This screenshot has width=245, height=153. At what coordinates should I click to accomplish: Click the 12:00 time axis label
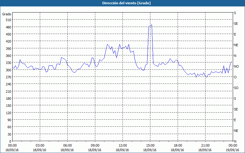coord(123,146)
